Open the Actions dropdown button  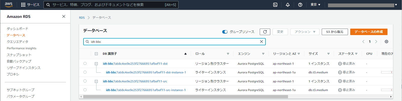[305, 32]
